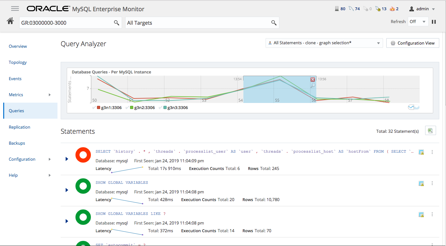446x246 pixels.
Task: Open the kebab menu for SHOW GLOBAL VARIABLES
Action: tap(432, 183)
